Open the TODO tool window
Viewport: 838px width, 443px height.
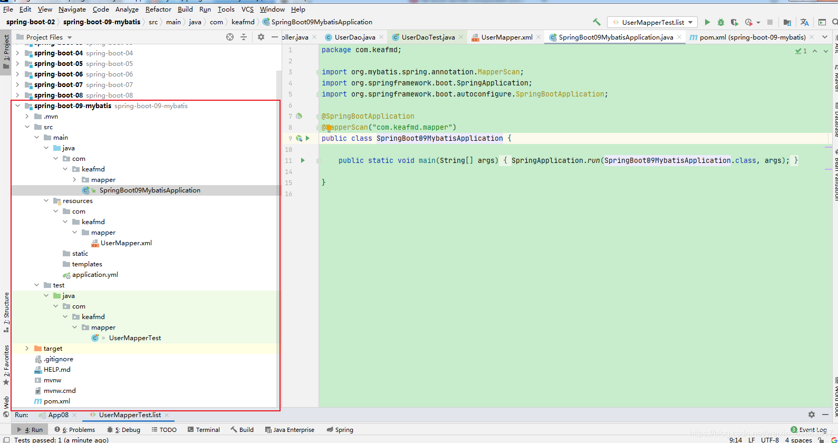164,430
